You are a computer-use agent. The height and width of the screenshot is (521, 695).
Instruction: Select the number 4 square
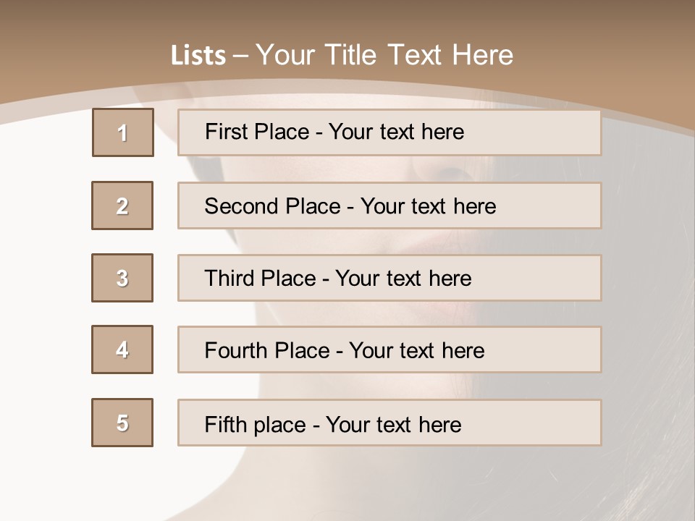coord(122,350)
